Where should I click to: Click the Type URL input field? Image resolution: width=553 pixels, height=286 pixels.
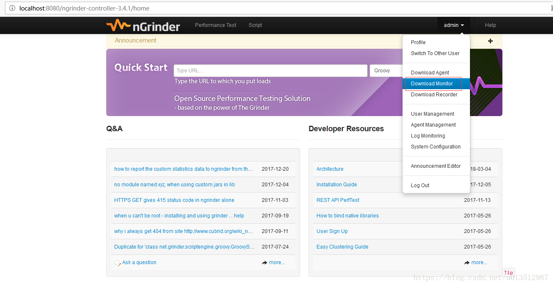pyautogui.click(x=270, y=71)
